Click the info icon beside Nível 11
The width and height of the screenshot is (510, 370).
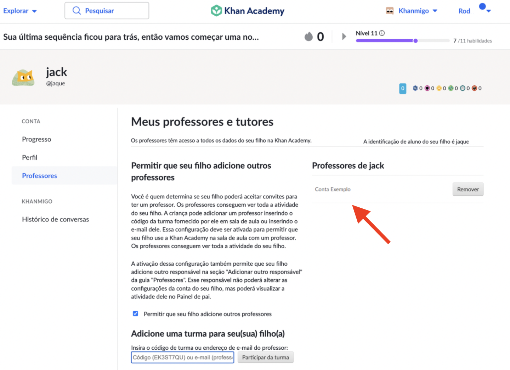382,33
